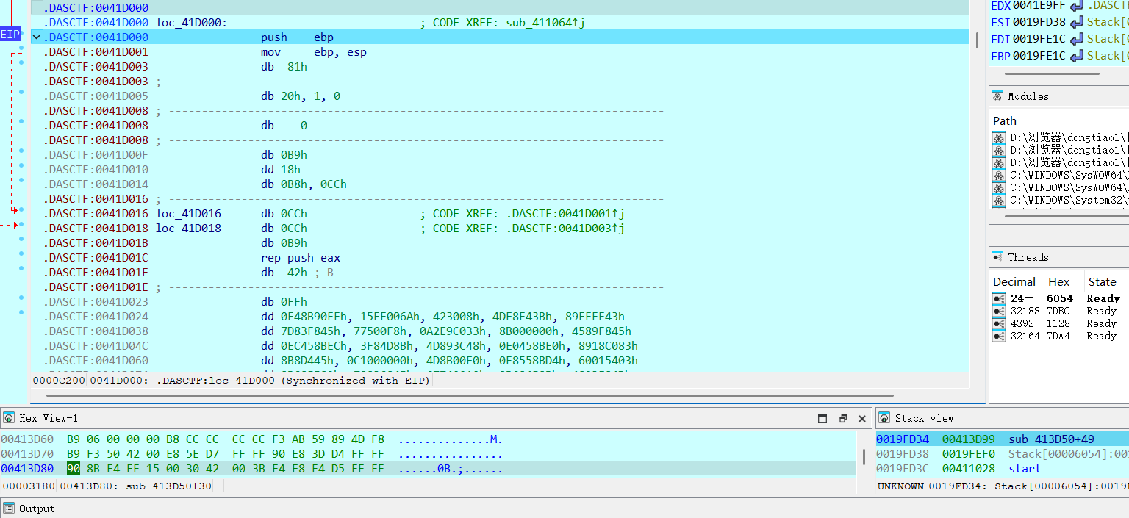Click the Output panel icon
The height and width of the screenshot is (518, 1129).
tap(9, 508)
